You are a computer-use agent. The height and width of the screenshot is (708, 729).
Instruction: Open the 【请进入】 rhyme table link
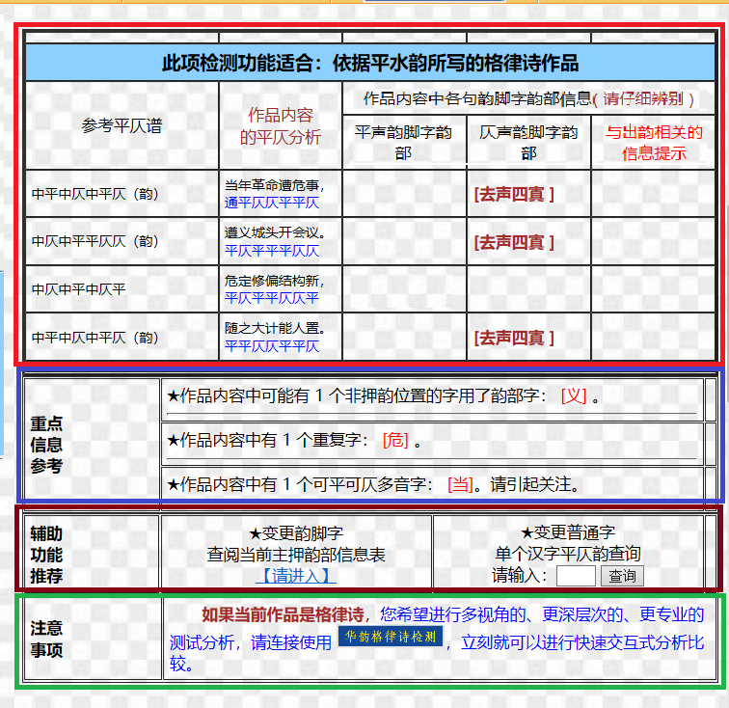(296, 576)
